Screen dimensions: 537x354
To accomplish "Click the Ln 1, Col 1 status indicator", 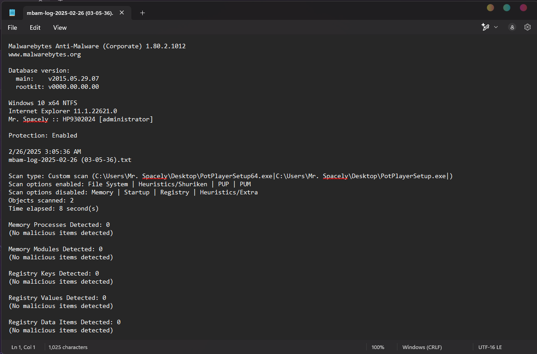I will 23,347.
